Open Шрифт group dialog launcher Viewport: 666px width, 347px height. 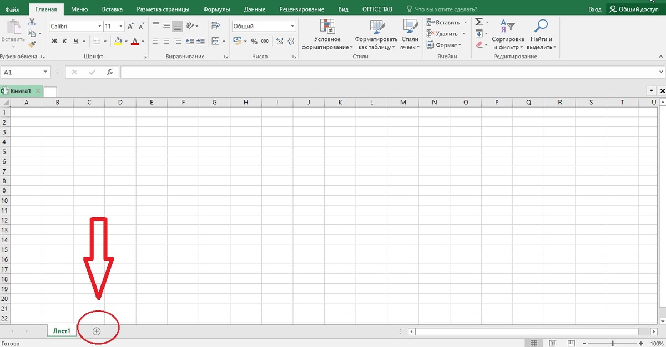[x=145, y=57]
